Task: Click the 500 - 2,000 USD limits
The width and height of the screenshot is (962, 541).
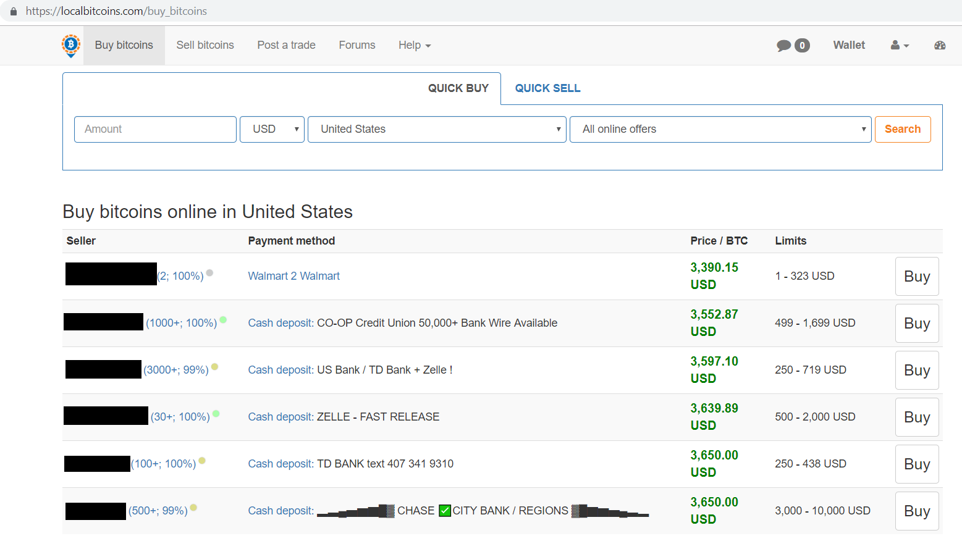Action: [816, 417]
